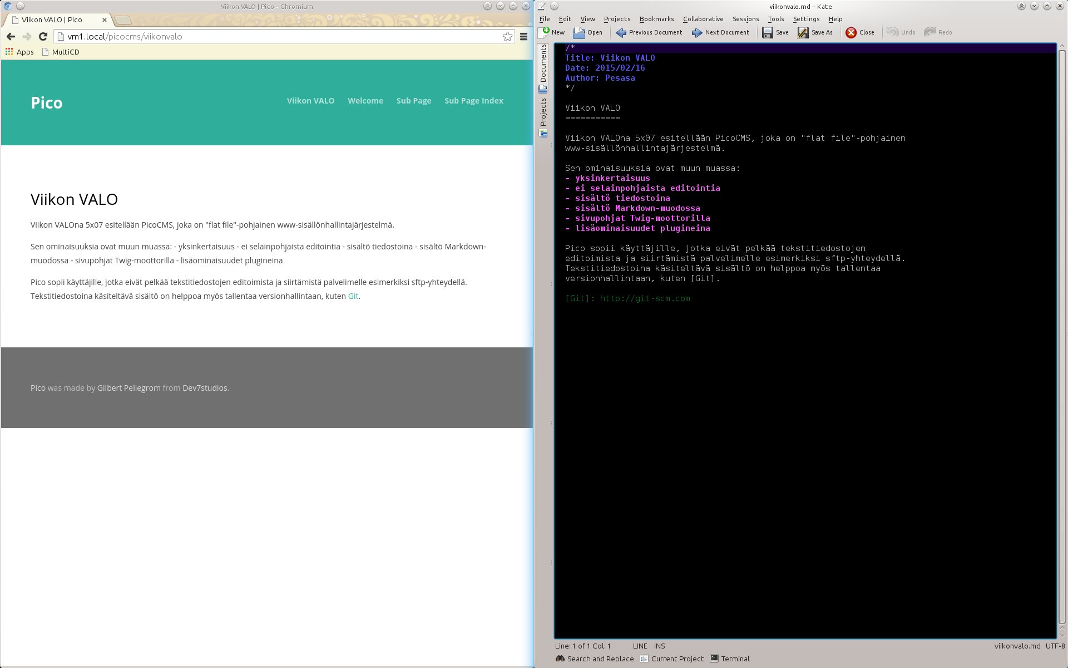Open the UTF-8 encoding selector
Image resolution: width=1068 pixels, height=668 pixels.
coord(1055,646)
